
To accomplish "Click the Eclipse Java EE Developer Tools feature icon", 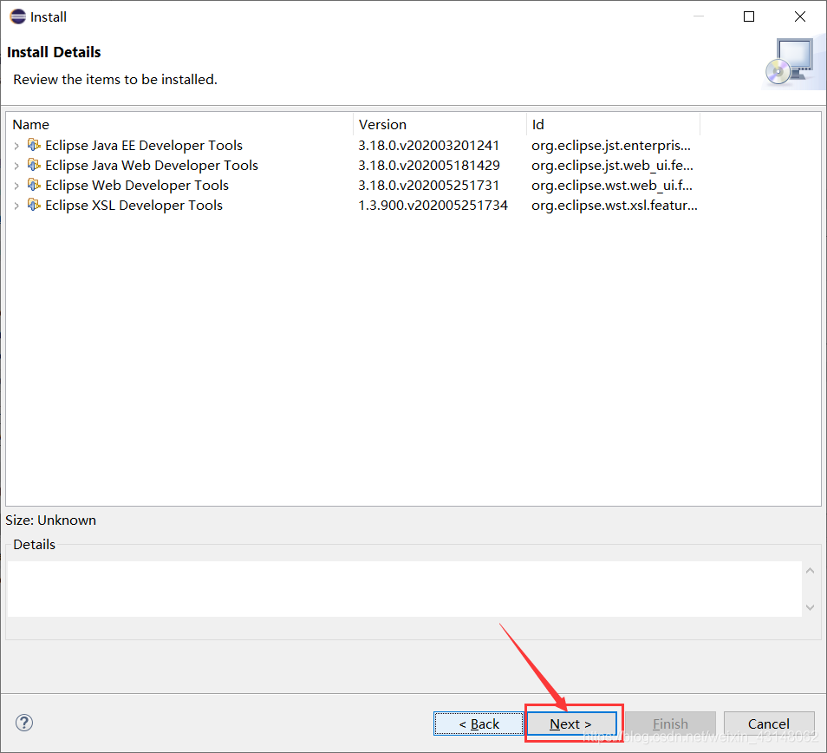I will pyautogui.click(x=34, y=145).
